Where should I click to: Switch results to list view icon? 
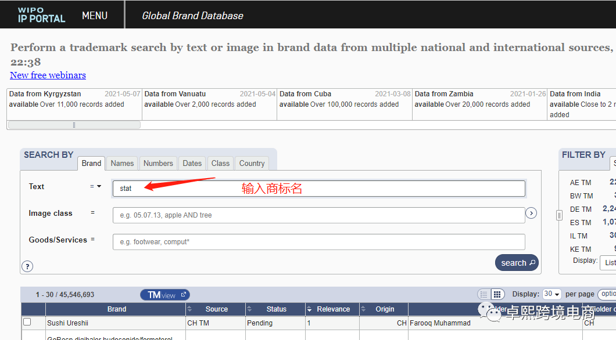(x=484, y=294)
